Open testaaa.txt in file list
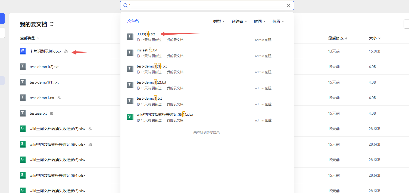This screenshot has height=193, width=409. (38, 113)
